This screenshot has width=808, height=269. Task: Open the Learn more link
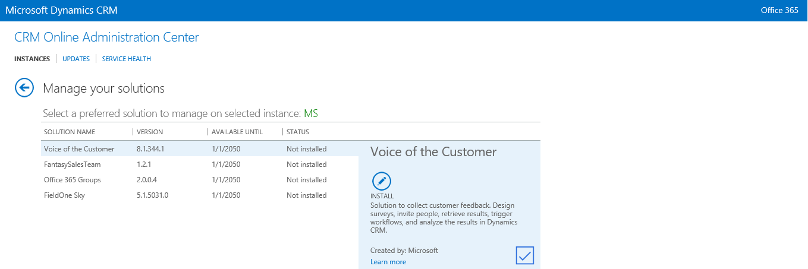coord(388,262)
